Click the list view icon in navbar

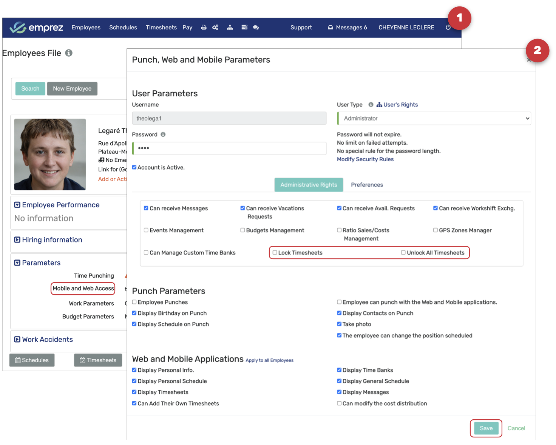tap(244, 28)
